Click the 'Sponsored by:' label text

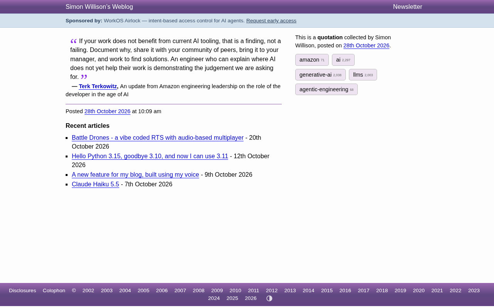tap(84, 21)
